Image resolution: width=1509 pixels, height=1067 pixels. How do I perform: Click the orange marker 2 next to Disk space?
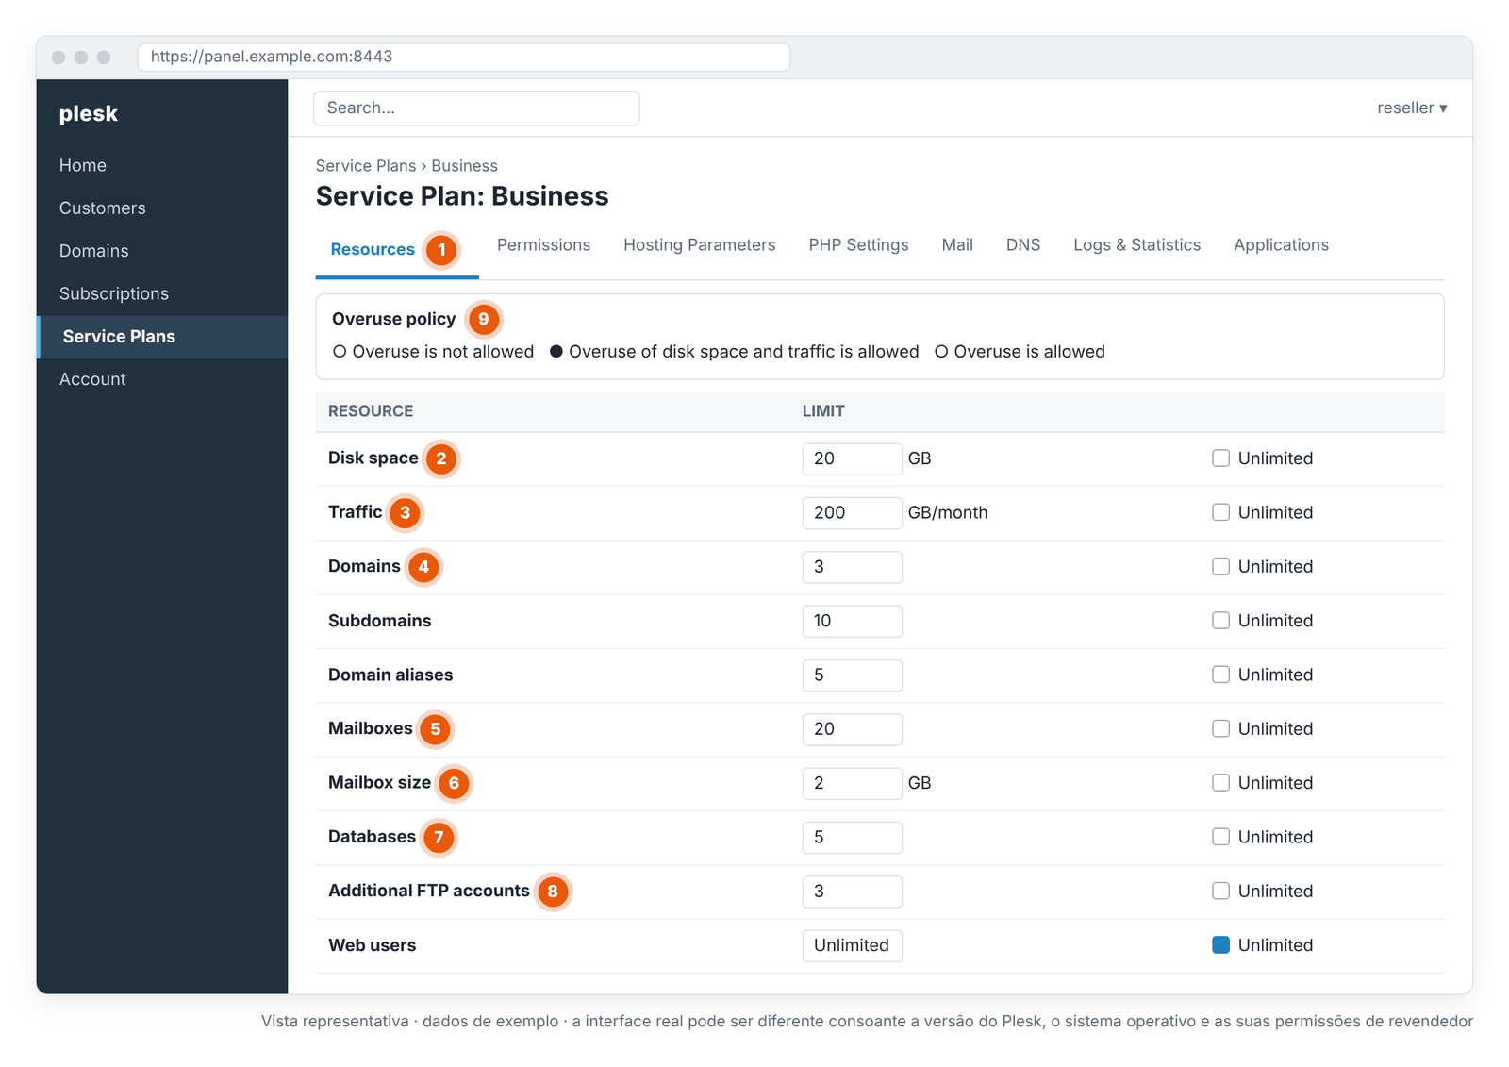coord(440,458)
